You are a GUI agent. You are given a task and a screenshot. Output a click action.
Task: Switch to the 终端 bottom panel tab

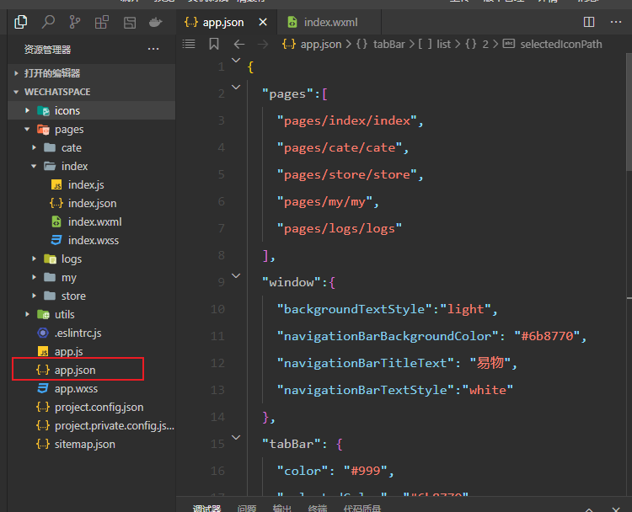coord(317,509)
